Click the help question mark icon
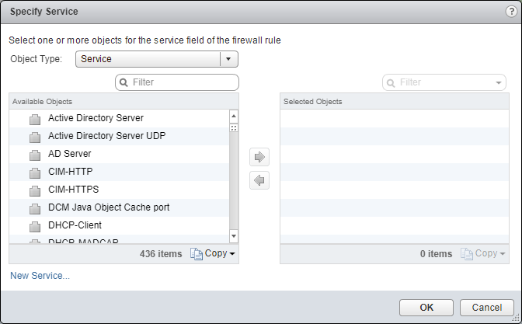This screenshot has height=324, width=522. click(510, 12)
